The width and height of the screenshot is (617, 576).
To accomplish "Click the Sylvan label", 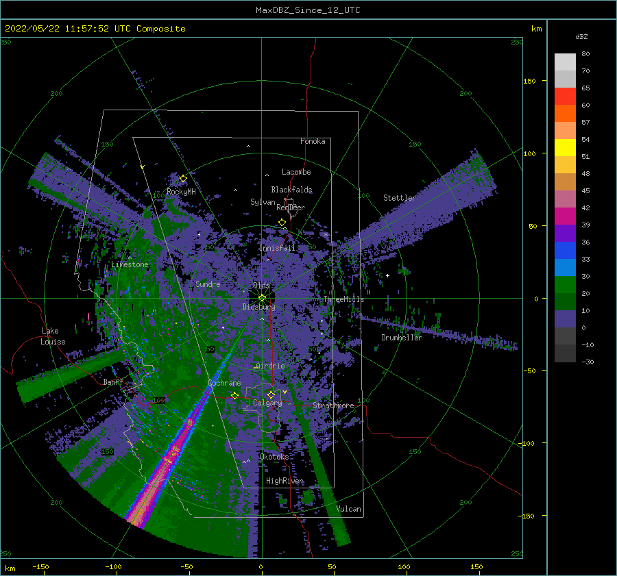I will click(x=263, y=202).
